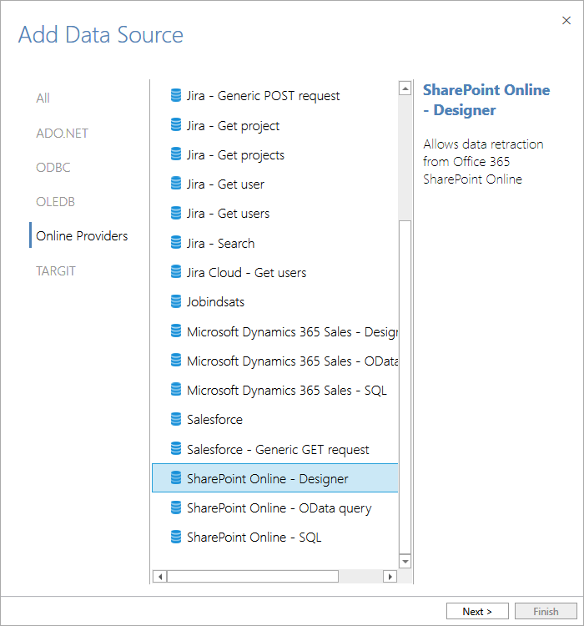584x626 pixels.
Task: Select the Jobindsats provider
Action: (274, 302)
